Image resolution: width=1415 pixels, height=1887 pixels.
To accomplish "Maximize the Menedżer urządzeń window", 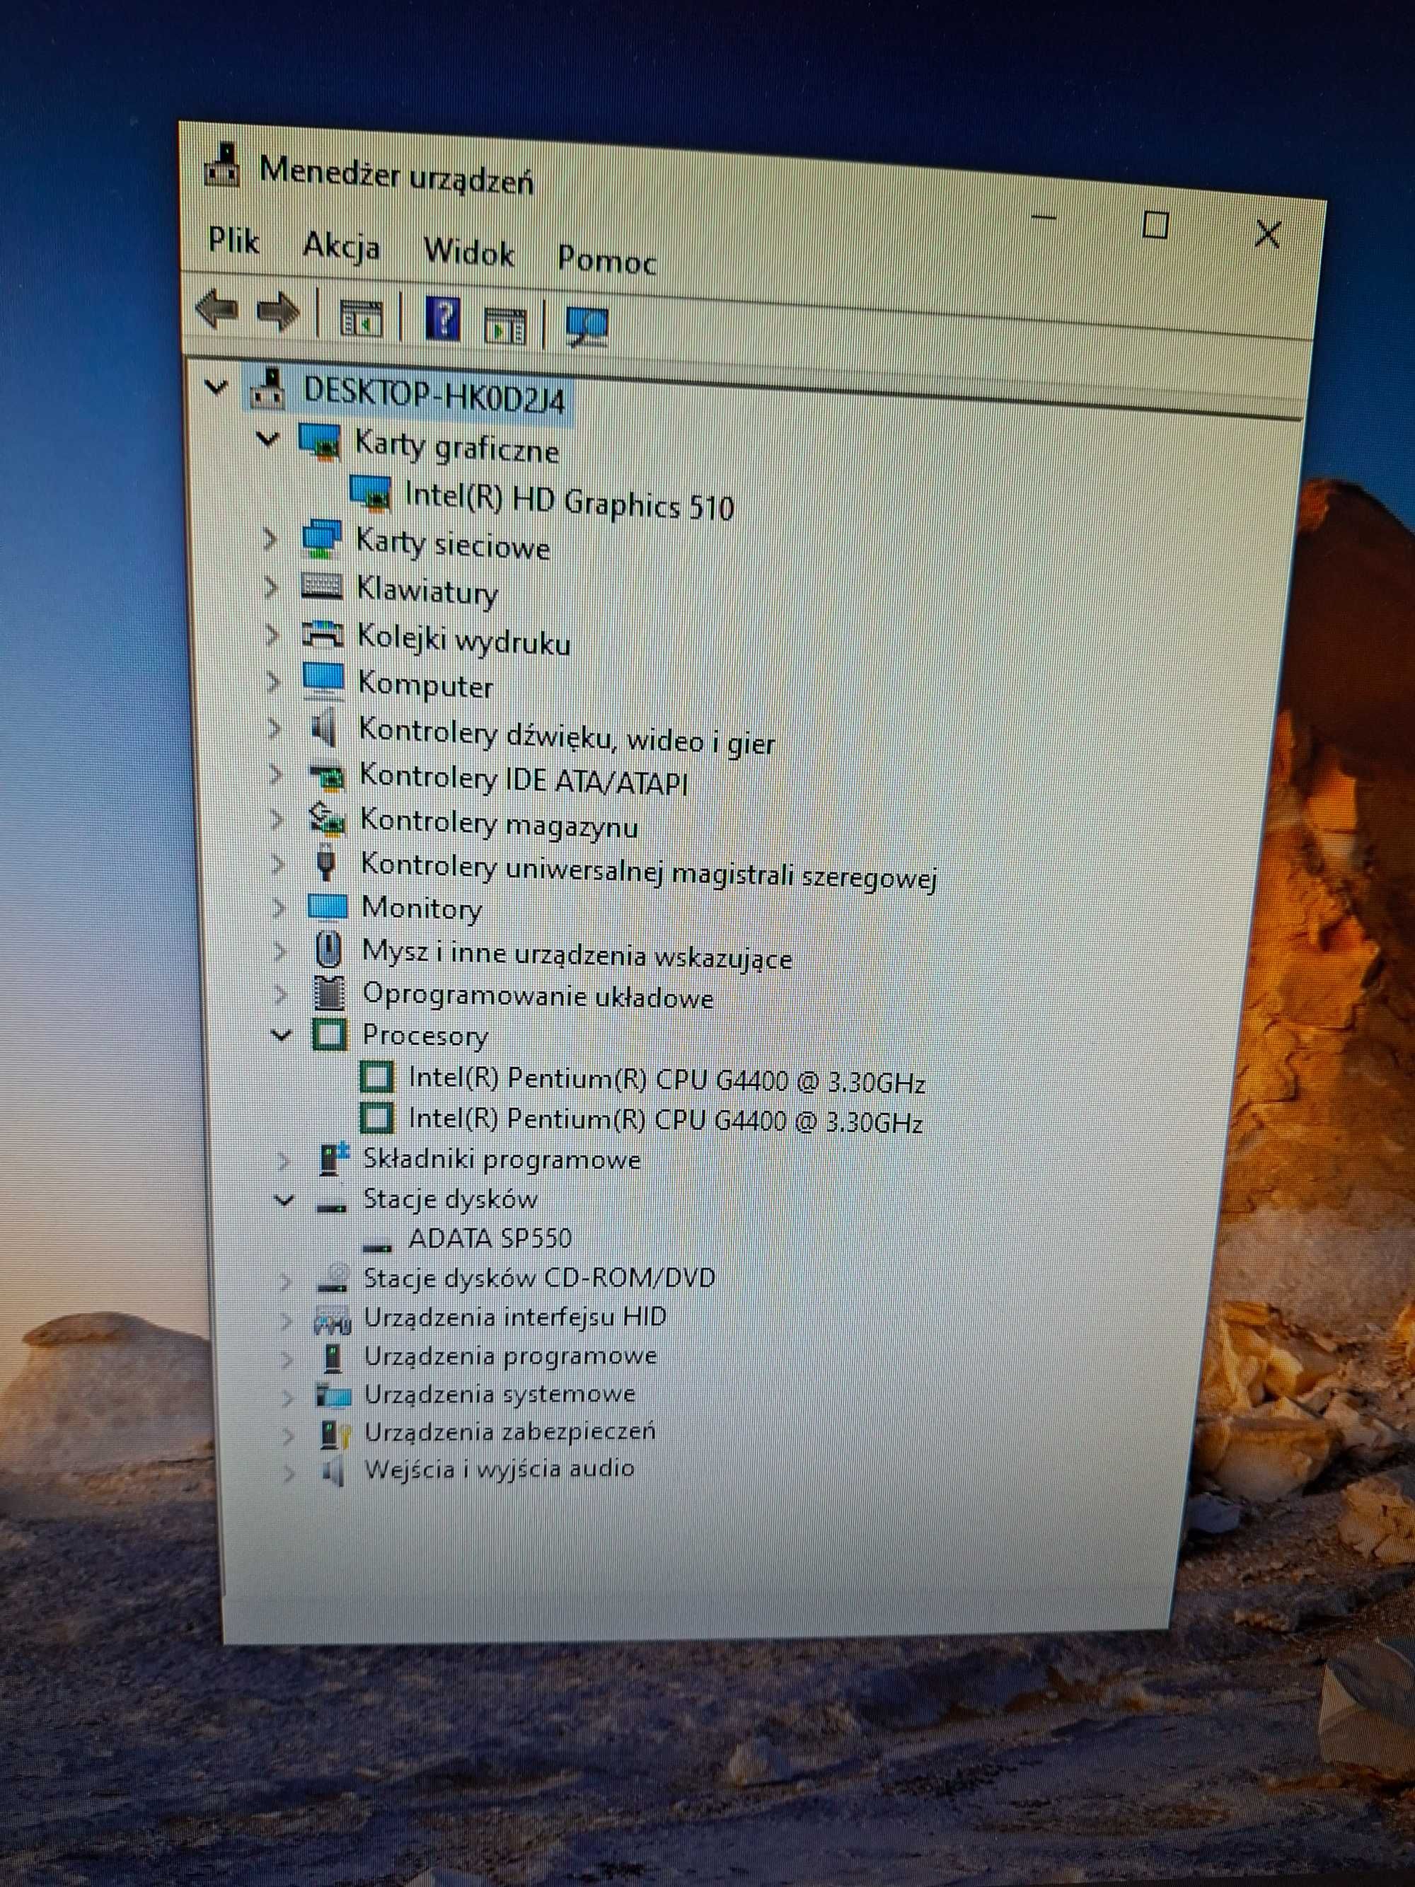I will click(1155, 225).
